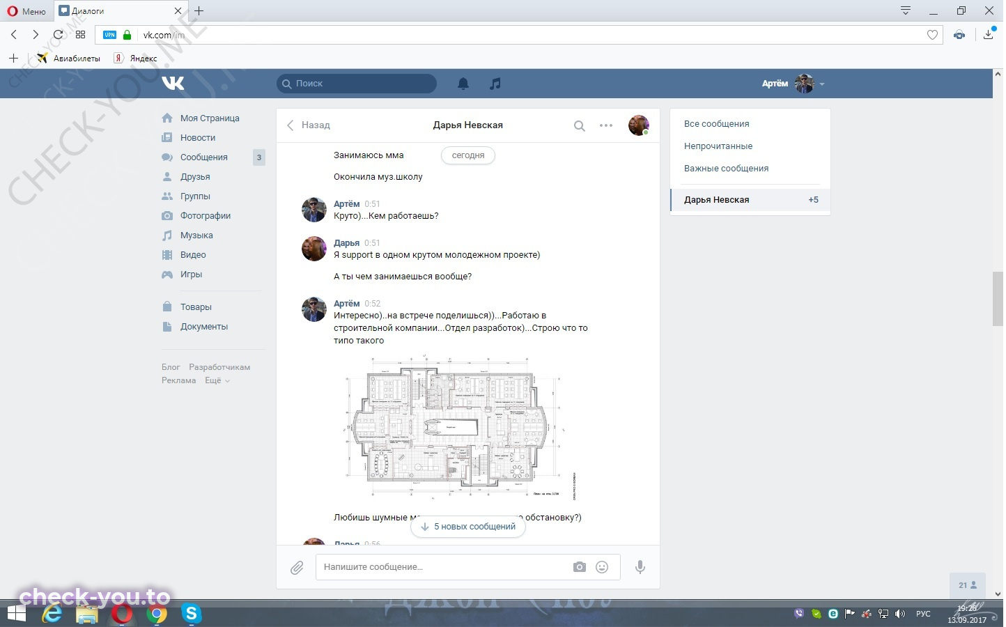Viewport: 1006px width, 627px height.
Task: Open Фотографии in sidebar
Action: point(206,216)
